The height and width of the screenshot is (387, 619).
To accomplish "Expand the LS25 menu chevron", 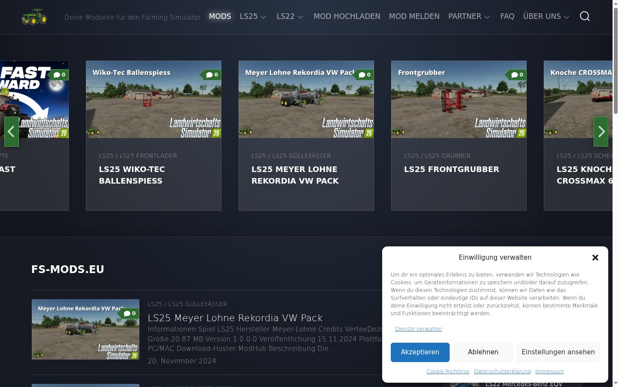I will [264, 17].
